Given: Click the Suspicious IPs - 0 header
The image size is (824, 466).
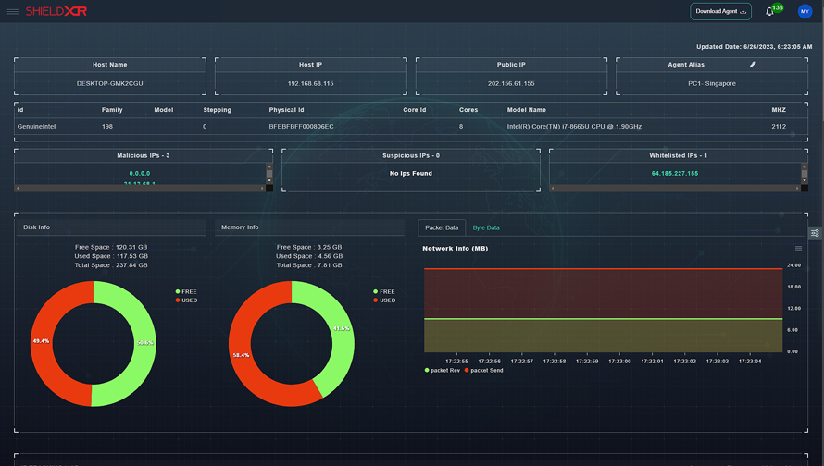Looking at the screenshot, I should [411, 156].
